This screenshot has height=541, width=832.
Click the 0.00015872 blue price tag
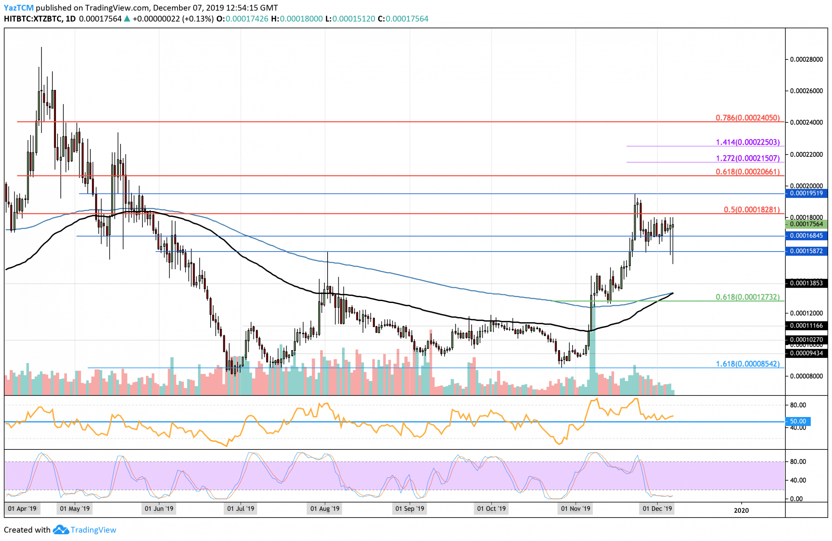coord(806,251)
